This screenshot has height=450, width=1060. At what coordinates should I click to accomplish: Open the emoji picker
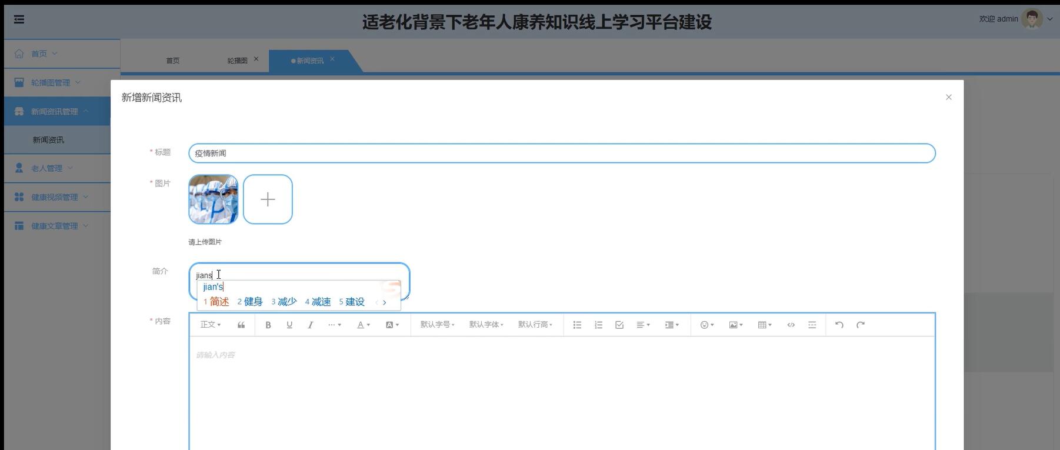click(707, 325)
